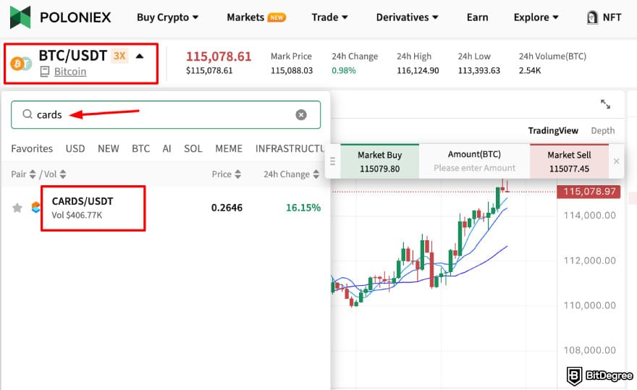Select the Depth chart view
The height and width of the screenshot is (390, 637).
tap(603, 130)
